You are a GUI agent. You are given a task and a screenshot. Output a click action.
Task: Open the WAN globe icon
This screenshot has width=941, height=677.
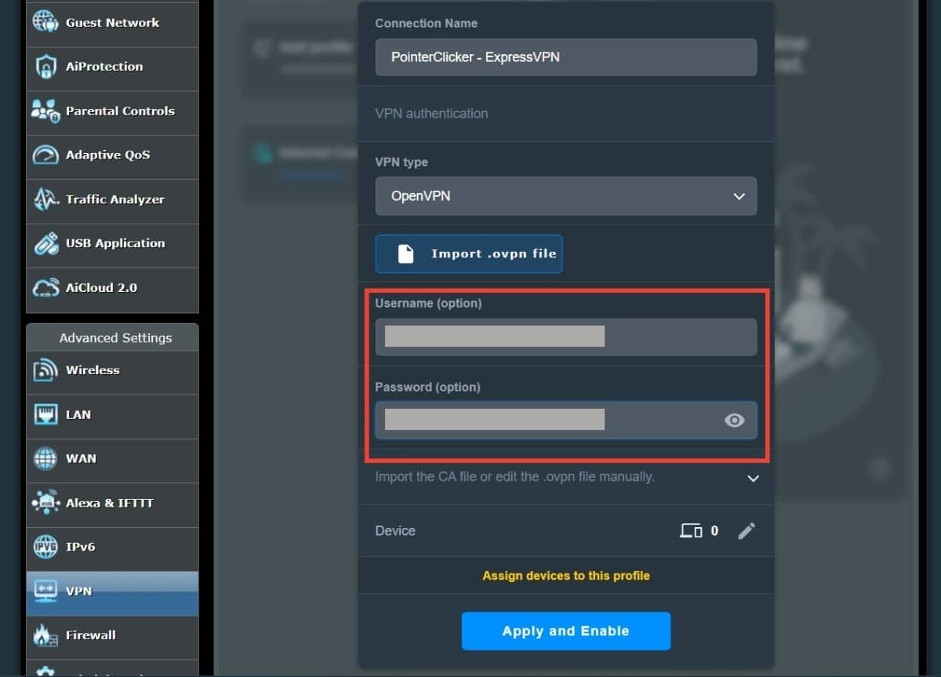click(x=45, y=458)
